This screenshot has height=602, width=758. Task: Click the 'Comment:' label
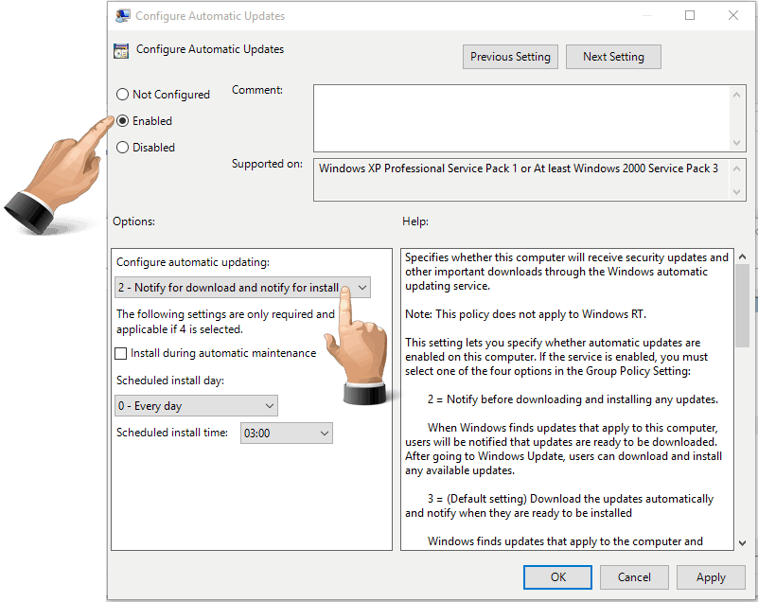pos(257,90)
